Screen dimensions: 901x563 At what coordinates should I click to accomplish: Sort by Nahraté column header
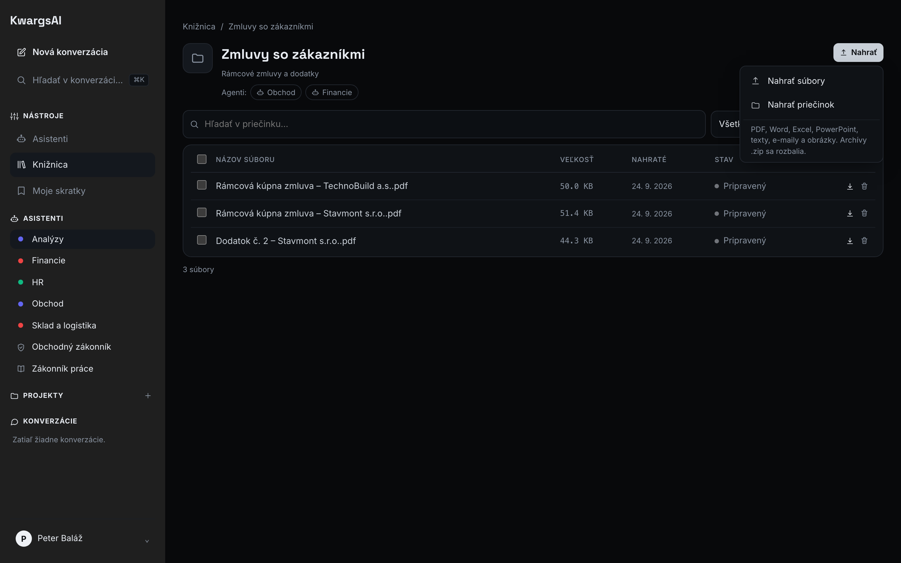click(649, 160)
